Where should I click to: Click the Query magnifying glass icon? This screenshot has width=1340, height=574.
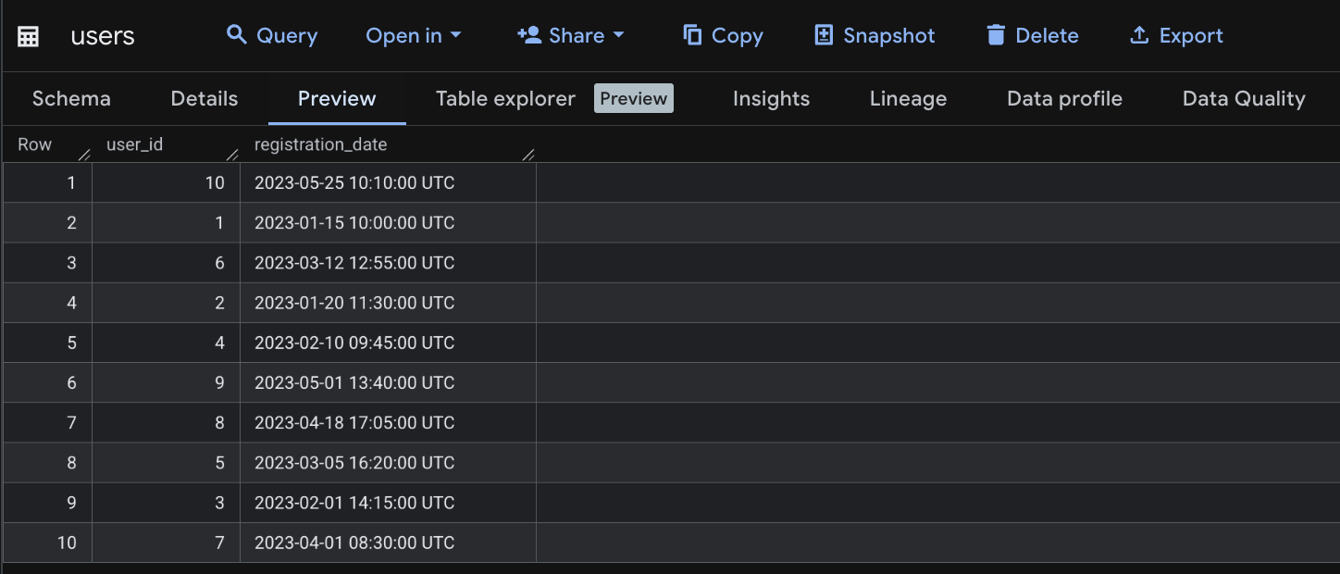pyautogui.click(x=237, y=35)
